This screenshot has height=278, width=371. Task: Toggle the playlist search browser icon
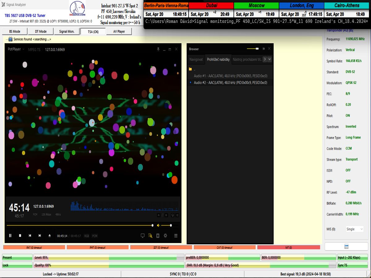click(150, 236)
